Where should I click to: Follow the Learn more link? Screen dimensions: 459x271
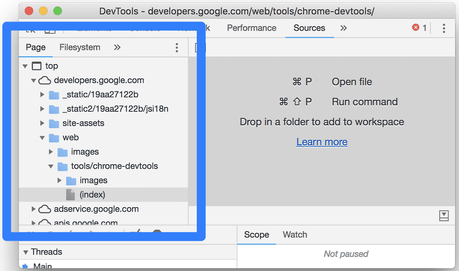(x=322, y=142)
